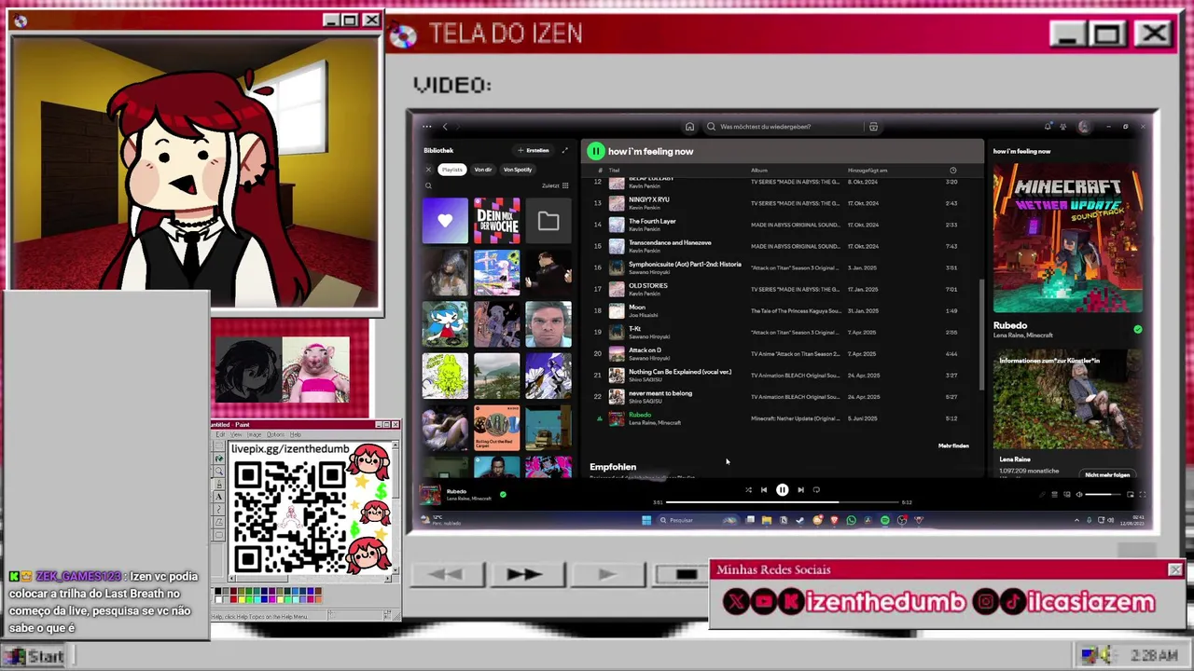
Task: Select the playing track 'Rubedo' in the list
Action: click(x=640, y=415)
